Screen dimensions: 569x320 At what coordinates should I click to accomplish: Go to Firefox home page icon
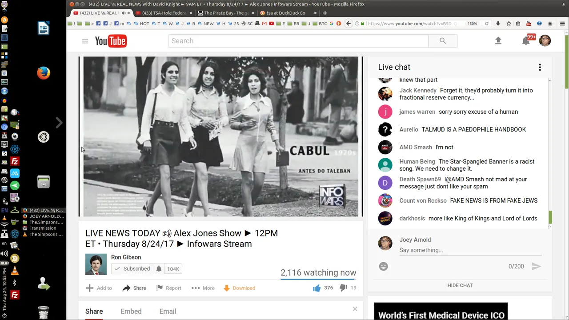point(550,24)
